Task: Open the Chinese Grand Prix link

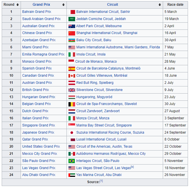Action: tap(37, 33)
